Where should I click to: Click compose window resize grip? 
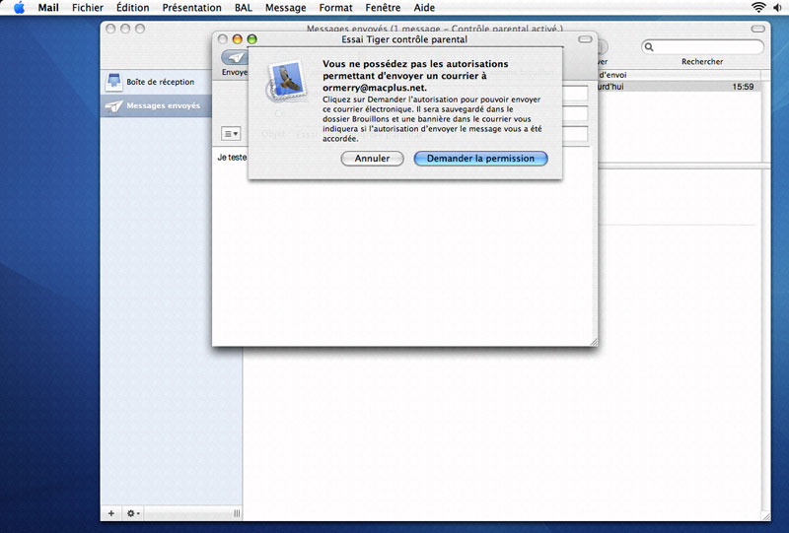coord(594,342)
